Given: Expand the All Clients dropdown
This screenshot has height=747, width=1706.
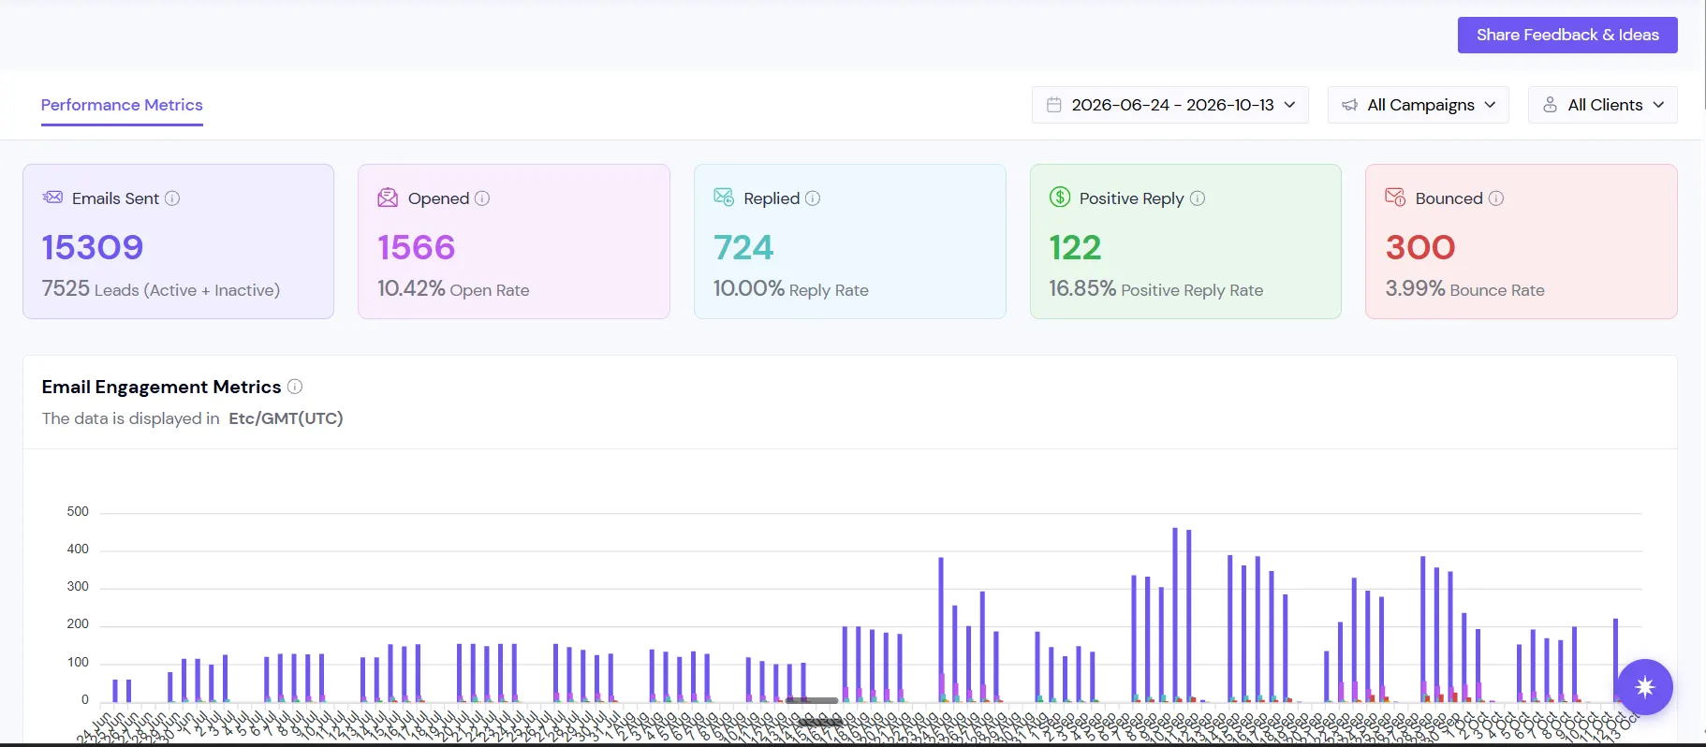Looking at the screenshot, I should 1603,105.
